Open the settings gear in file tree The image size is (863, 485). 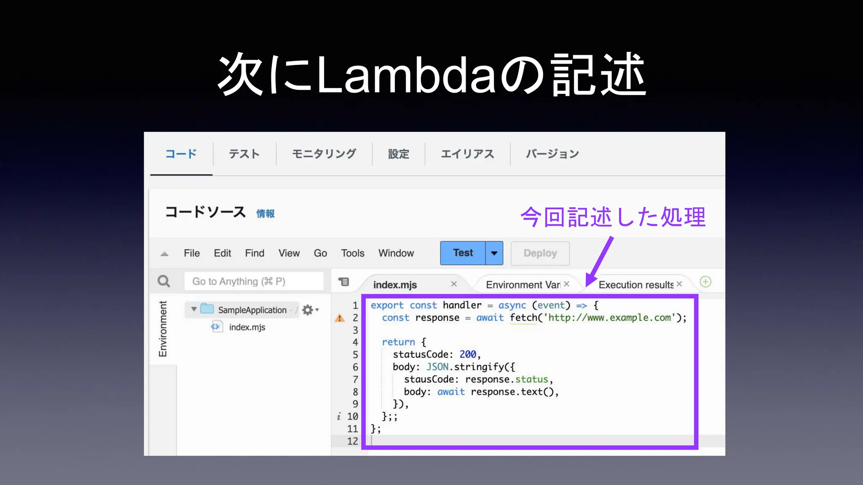click(308, 310)
